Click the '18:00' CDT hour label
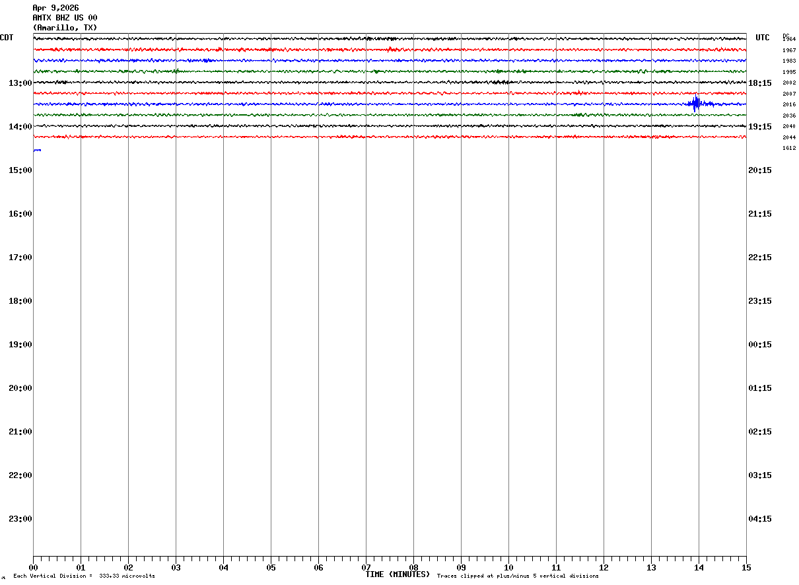 [x=20, y=301]
